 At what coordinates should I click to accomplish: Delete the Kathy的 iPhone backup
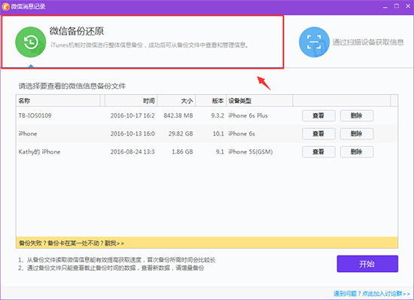click(357, 152)
